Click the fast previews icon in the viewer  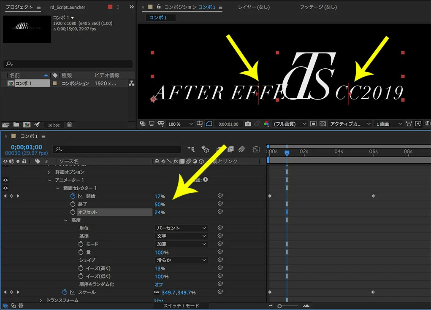click(418, 124)
